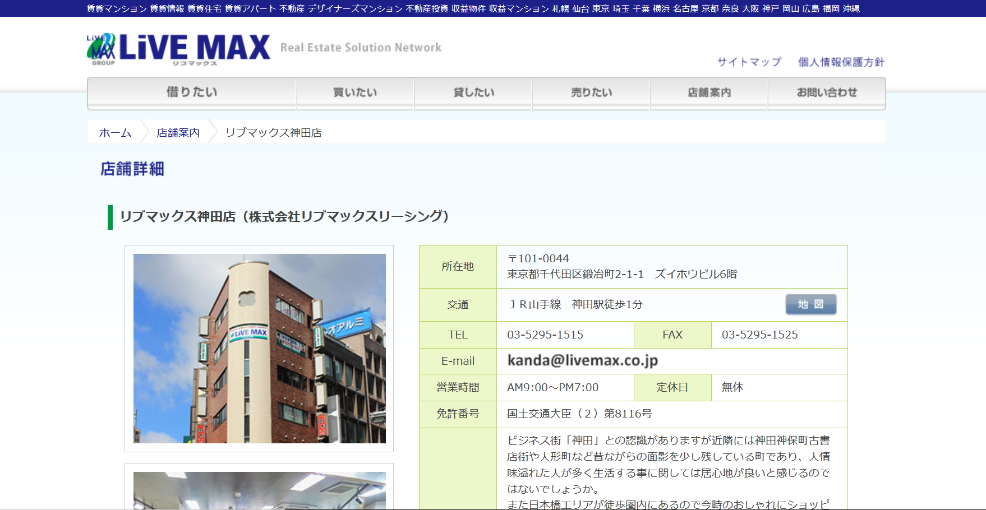Open the お問い合わせ contact tab

[x=827, y=92]
